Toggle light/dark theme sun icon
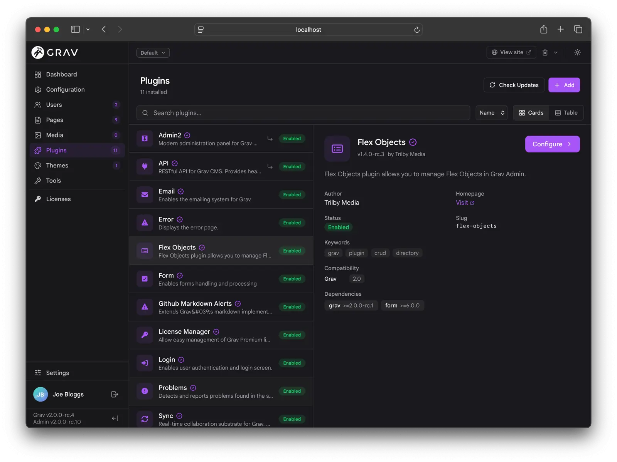This screenshot has width=617, height=462. click(x=577, y=52)
